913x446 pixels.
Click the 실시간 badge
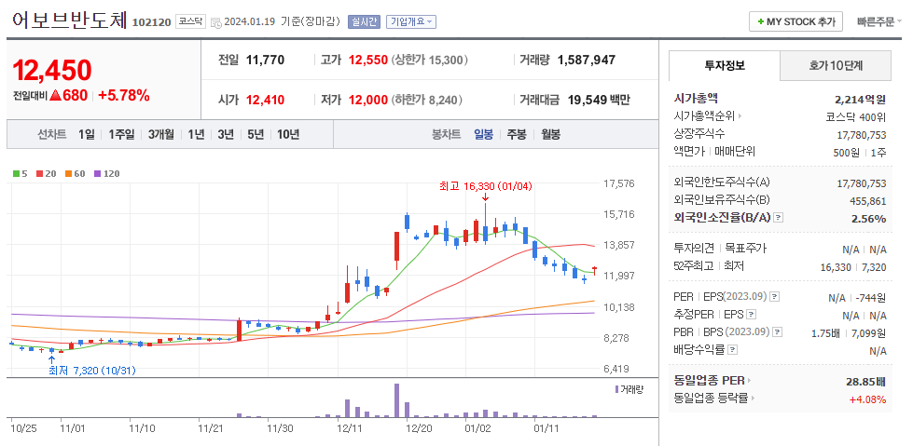(364, 21)
